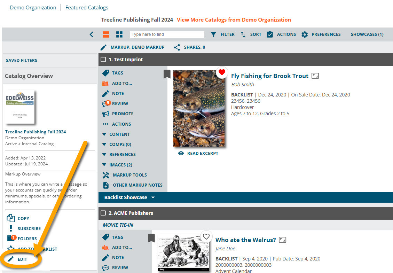The width and height of the screenshot is (393, 273).
Task: Unfavorite Fly Fishing red heart
Action: pos(222,72)
